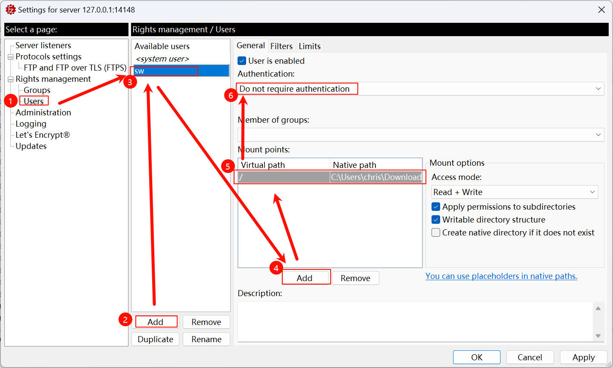
Task: Open FTP and FTP over TLS (FTPS) page
Action: point(75,68)
